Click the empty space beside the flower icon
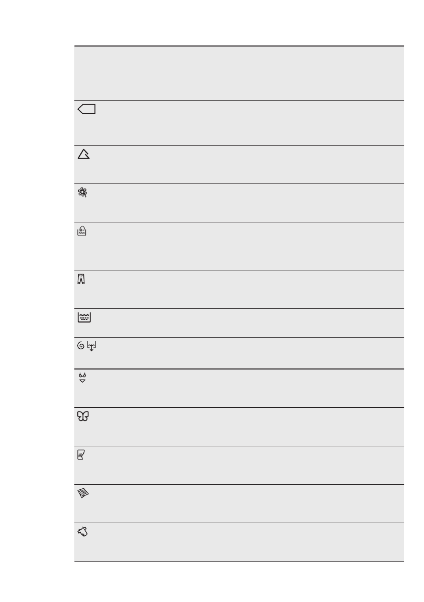424x602 pixels. (248, 203)
